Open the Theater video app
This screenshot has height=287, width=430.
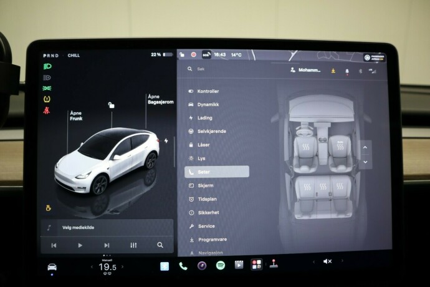239,265
